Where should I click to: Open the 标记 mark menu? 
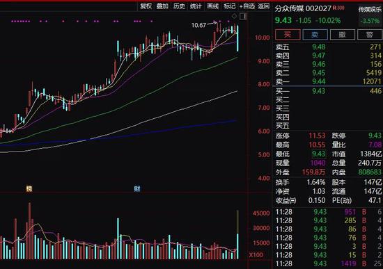tap(230, 6)
